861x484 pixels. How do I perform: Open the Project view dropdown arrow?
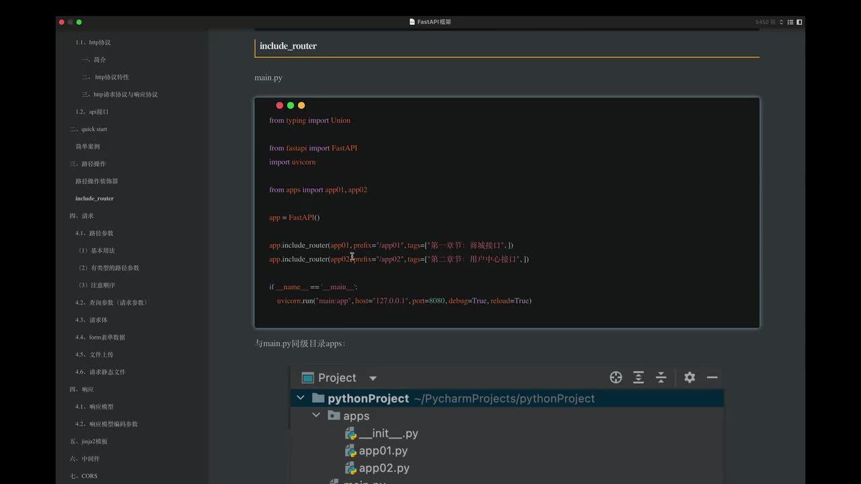[x=373, y=378]
